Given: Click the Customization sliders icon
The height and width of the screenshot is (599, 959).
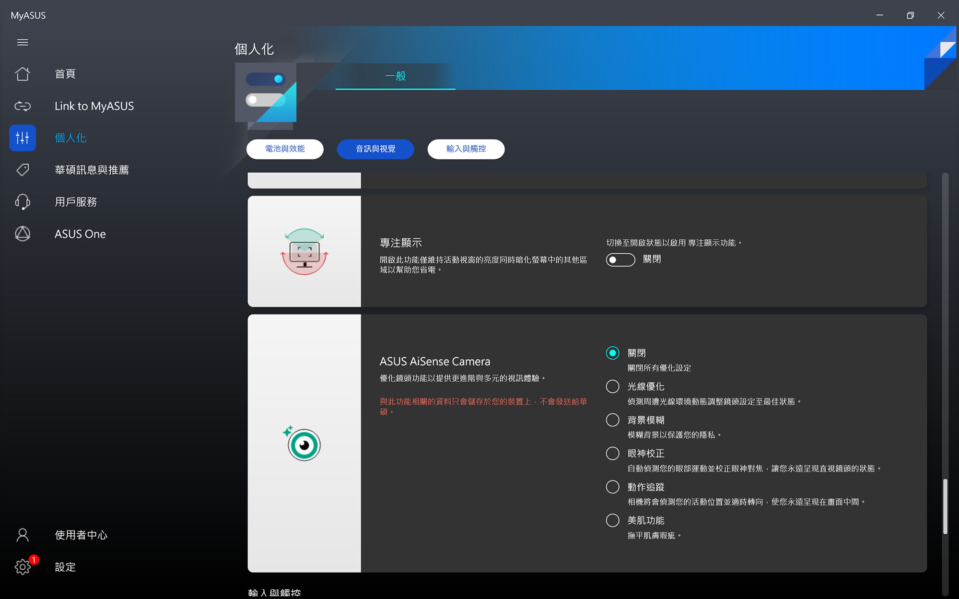Looking at the screenshot, I should pos(23,138).
